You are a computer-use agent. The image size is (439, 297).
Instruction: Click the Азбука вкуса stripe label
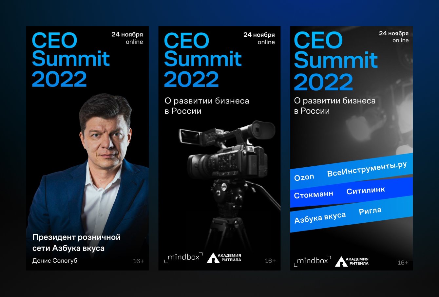(x=320, y=218)
